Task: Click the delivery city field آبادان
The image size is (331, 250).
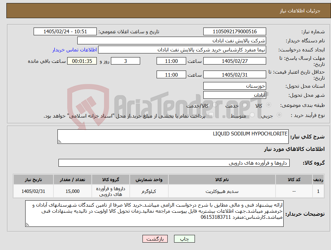Action: pyautogui.click(x=235, y=95)
